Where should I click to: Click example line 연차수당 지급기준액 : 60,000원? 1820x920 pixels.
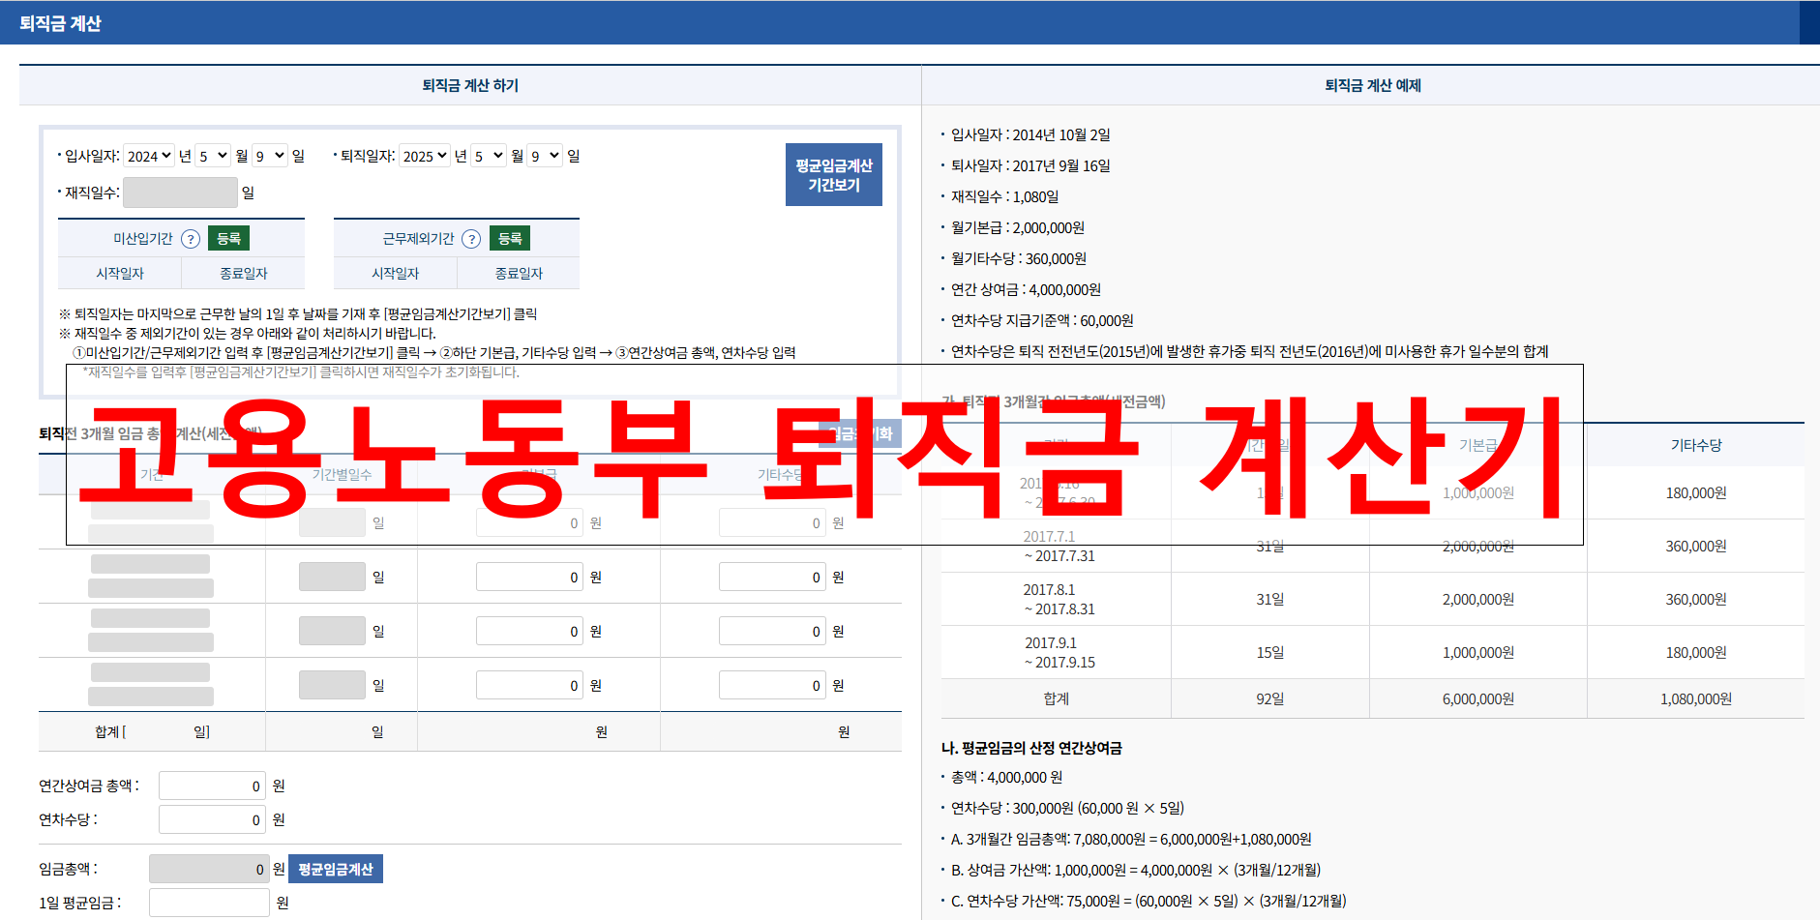pyautogui.click(x=1042, y=320)
